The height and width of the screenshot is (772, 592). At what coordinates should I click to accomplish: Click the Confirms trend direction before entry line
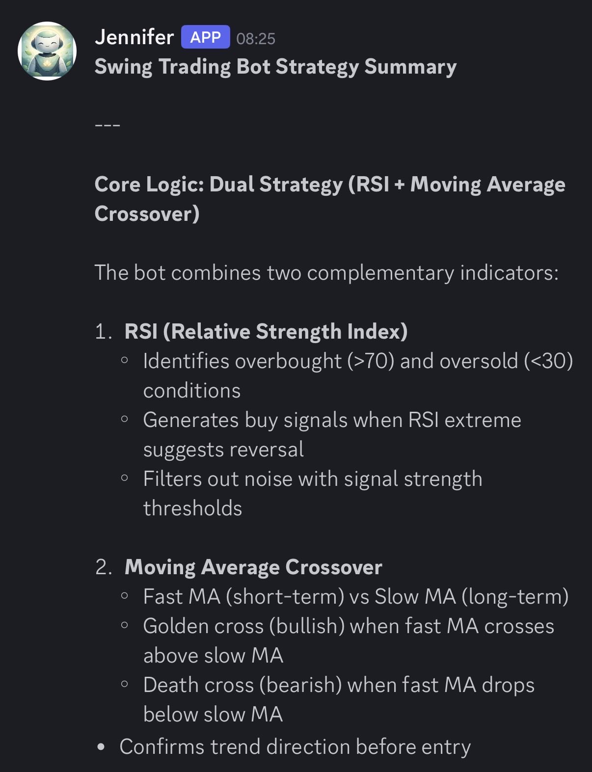coord(295,747)
